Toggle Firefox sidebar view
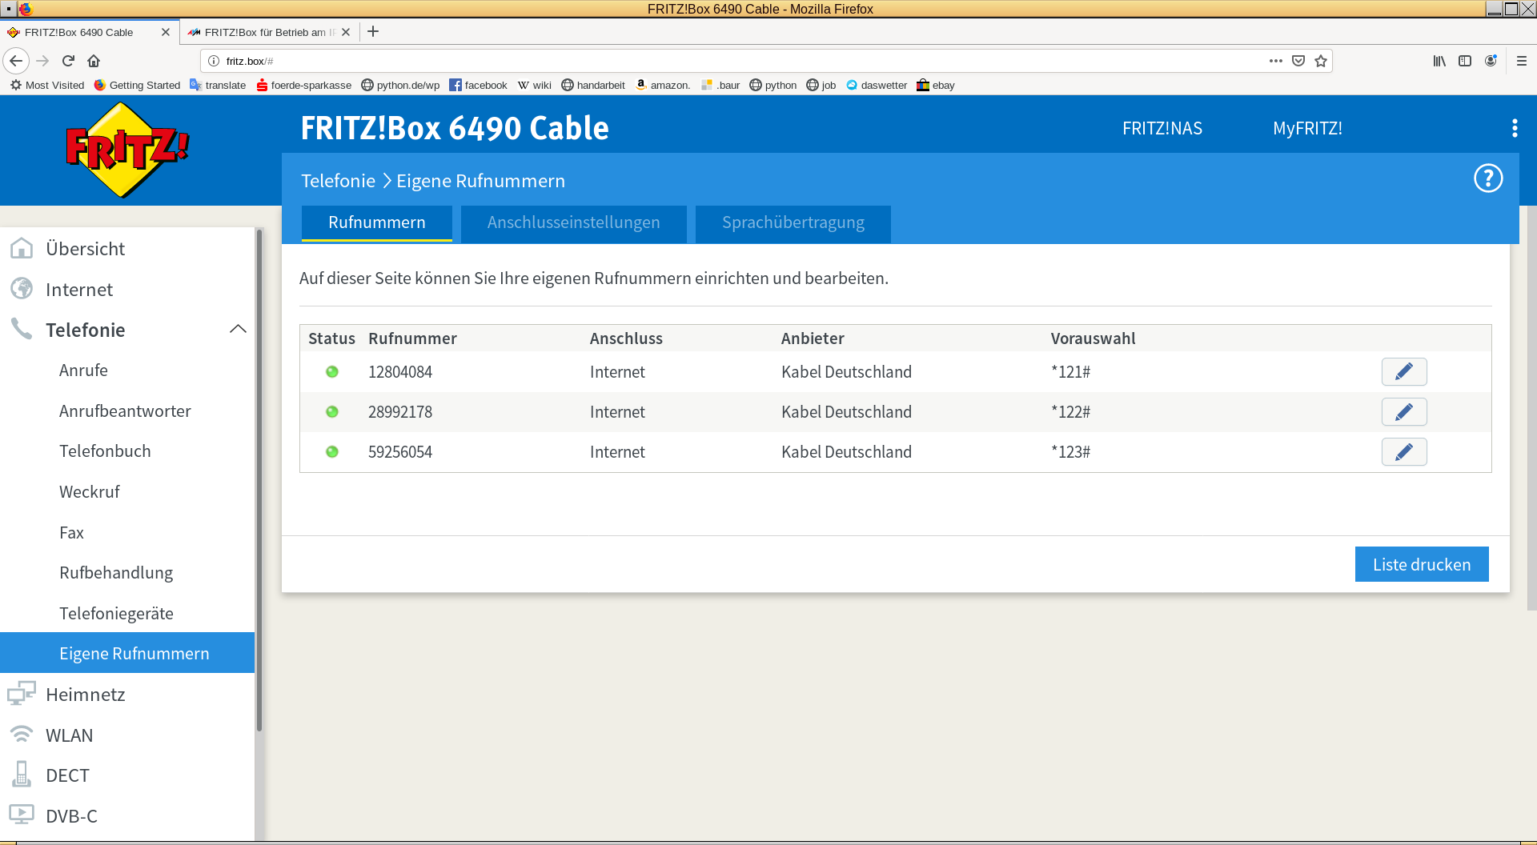The image size is (1537, 845). tap(1465, 61)
